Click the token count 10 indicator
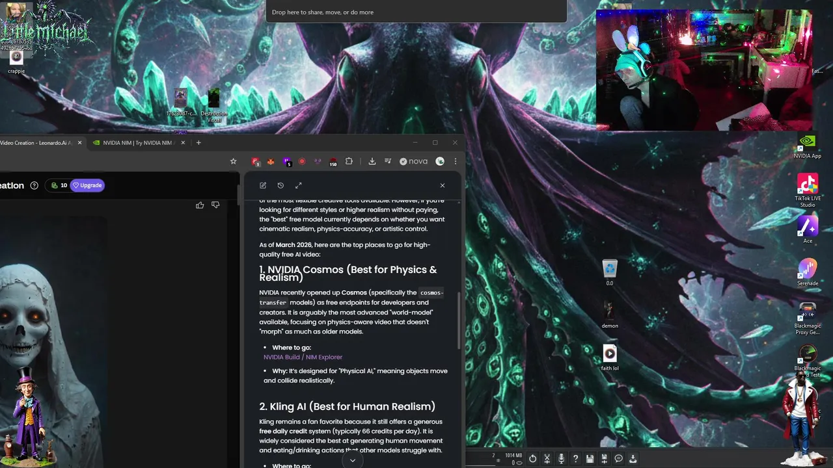Viewport: 833px width, 468px height. click(x=59, y=185)
